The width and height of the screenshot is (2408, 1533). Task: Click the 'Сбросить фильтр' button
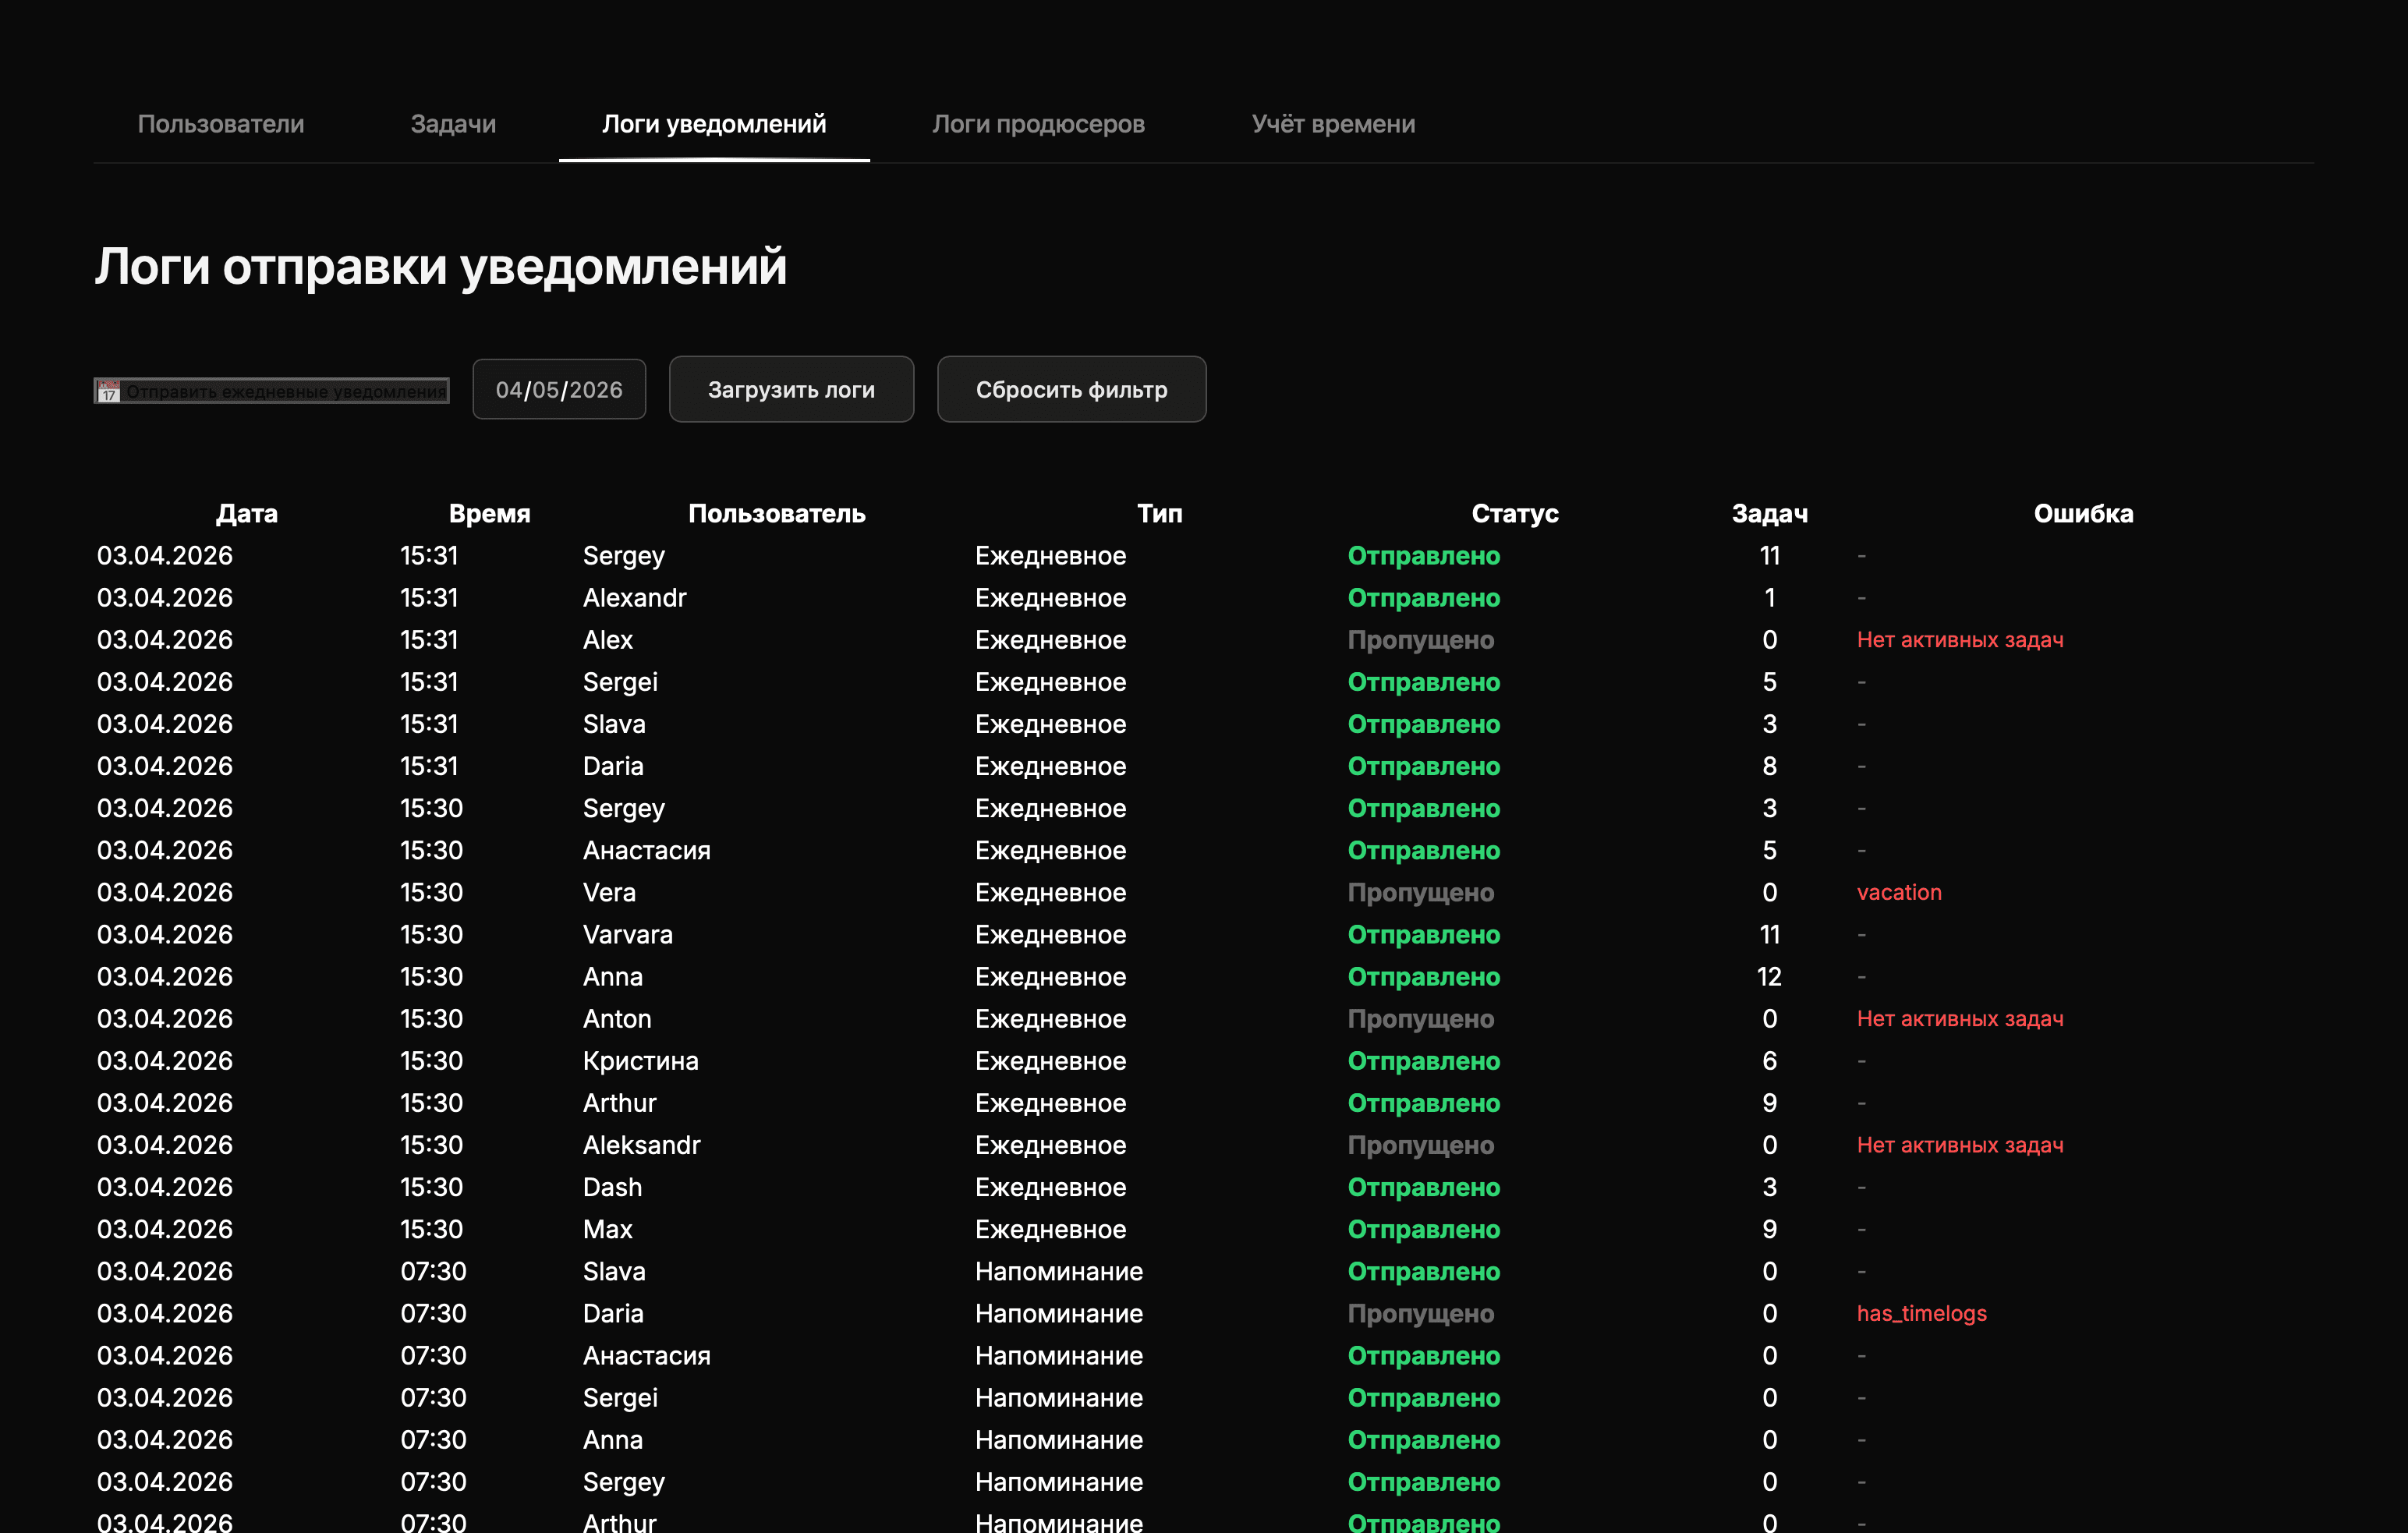(1071, 389)
